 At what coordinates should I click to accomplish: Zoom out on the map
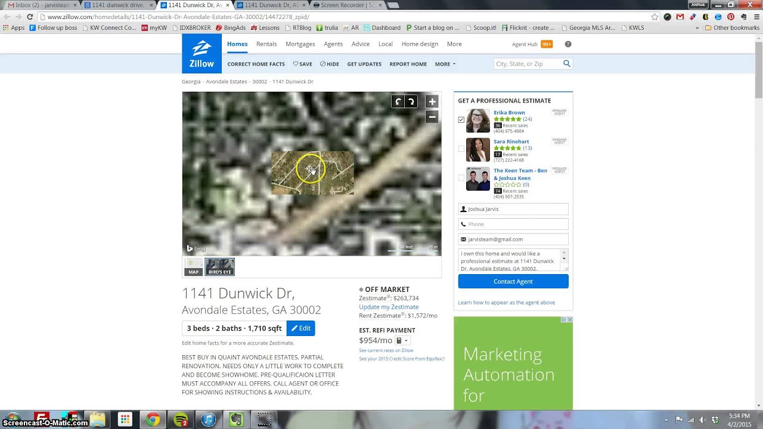432,117
